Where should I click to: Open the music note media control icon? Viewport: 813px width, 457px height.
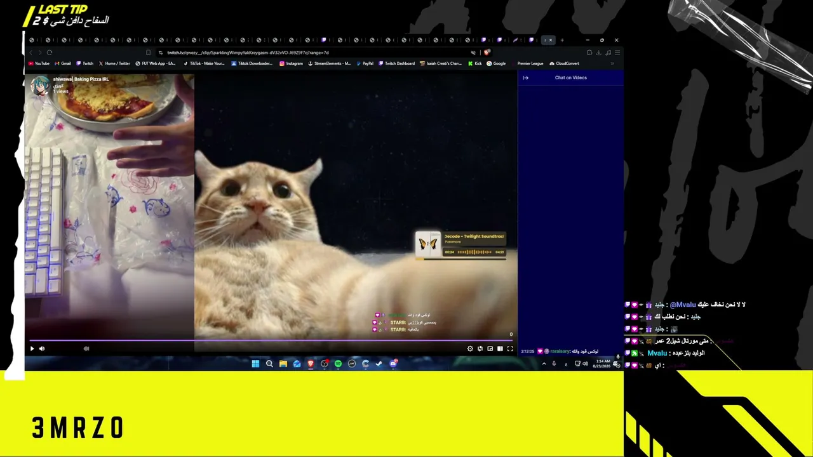608,53
